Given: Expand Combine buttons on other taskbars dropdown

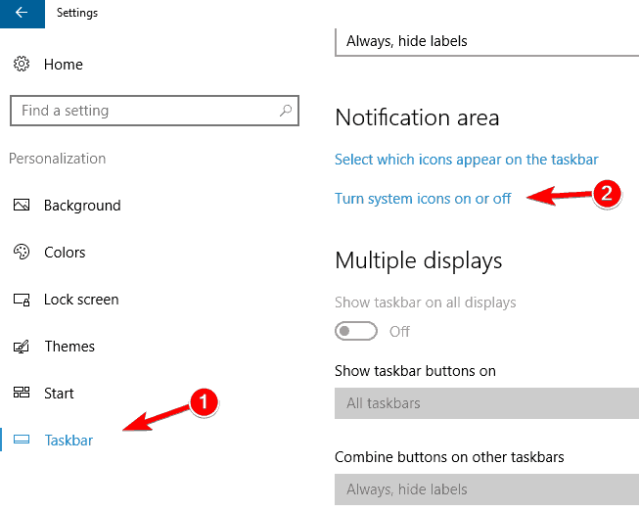Looking at the screenshot, I should coord(486,489).
